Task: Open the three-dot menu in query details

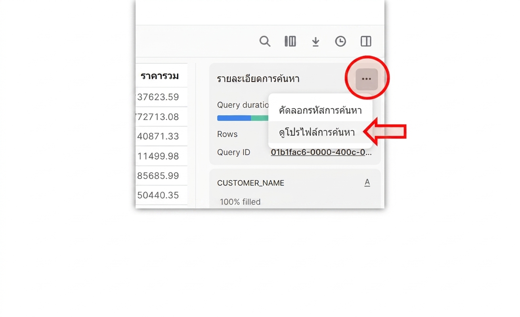Action: pyautogui.click(x=367, y=79)
